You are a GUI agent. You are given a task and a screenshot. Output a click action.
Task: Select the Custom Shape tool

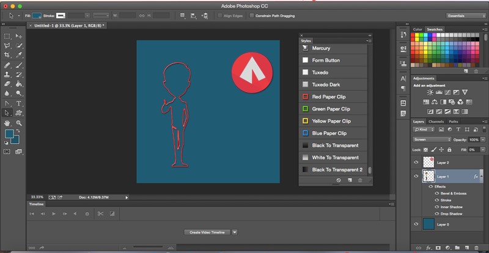[19, 113]
